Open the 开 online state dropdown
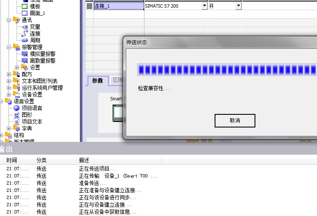This screenshot has width=317, height=216. pos(238,6)
